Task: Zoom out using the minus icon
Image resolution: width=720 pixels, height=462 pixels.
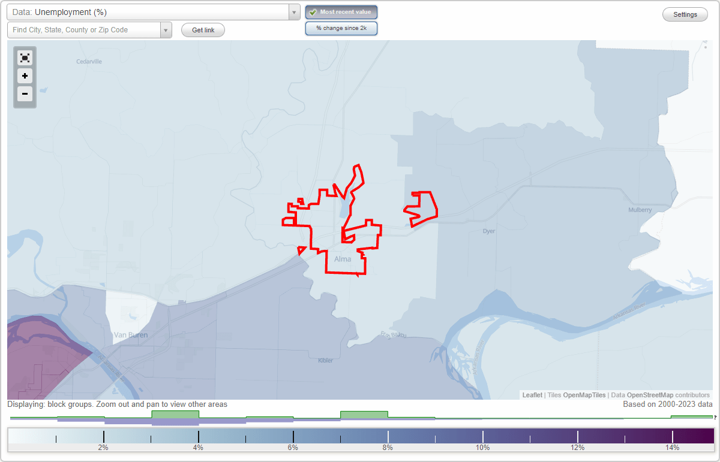Action: pos(25,94)
